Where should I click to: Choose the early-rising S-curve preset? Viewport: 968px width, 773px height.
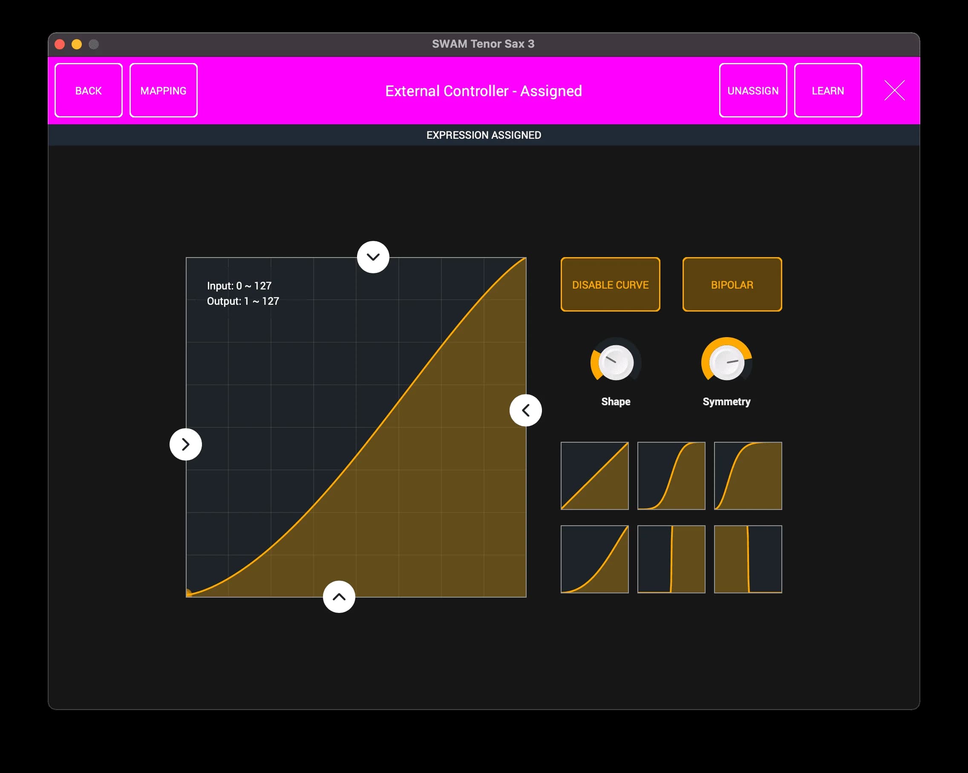(748, 475)
